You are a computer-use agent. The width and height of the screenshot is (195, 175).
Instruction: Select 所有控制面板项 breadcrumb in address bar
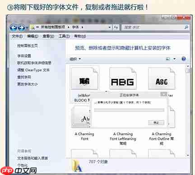click(x=53, y=27)
